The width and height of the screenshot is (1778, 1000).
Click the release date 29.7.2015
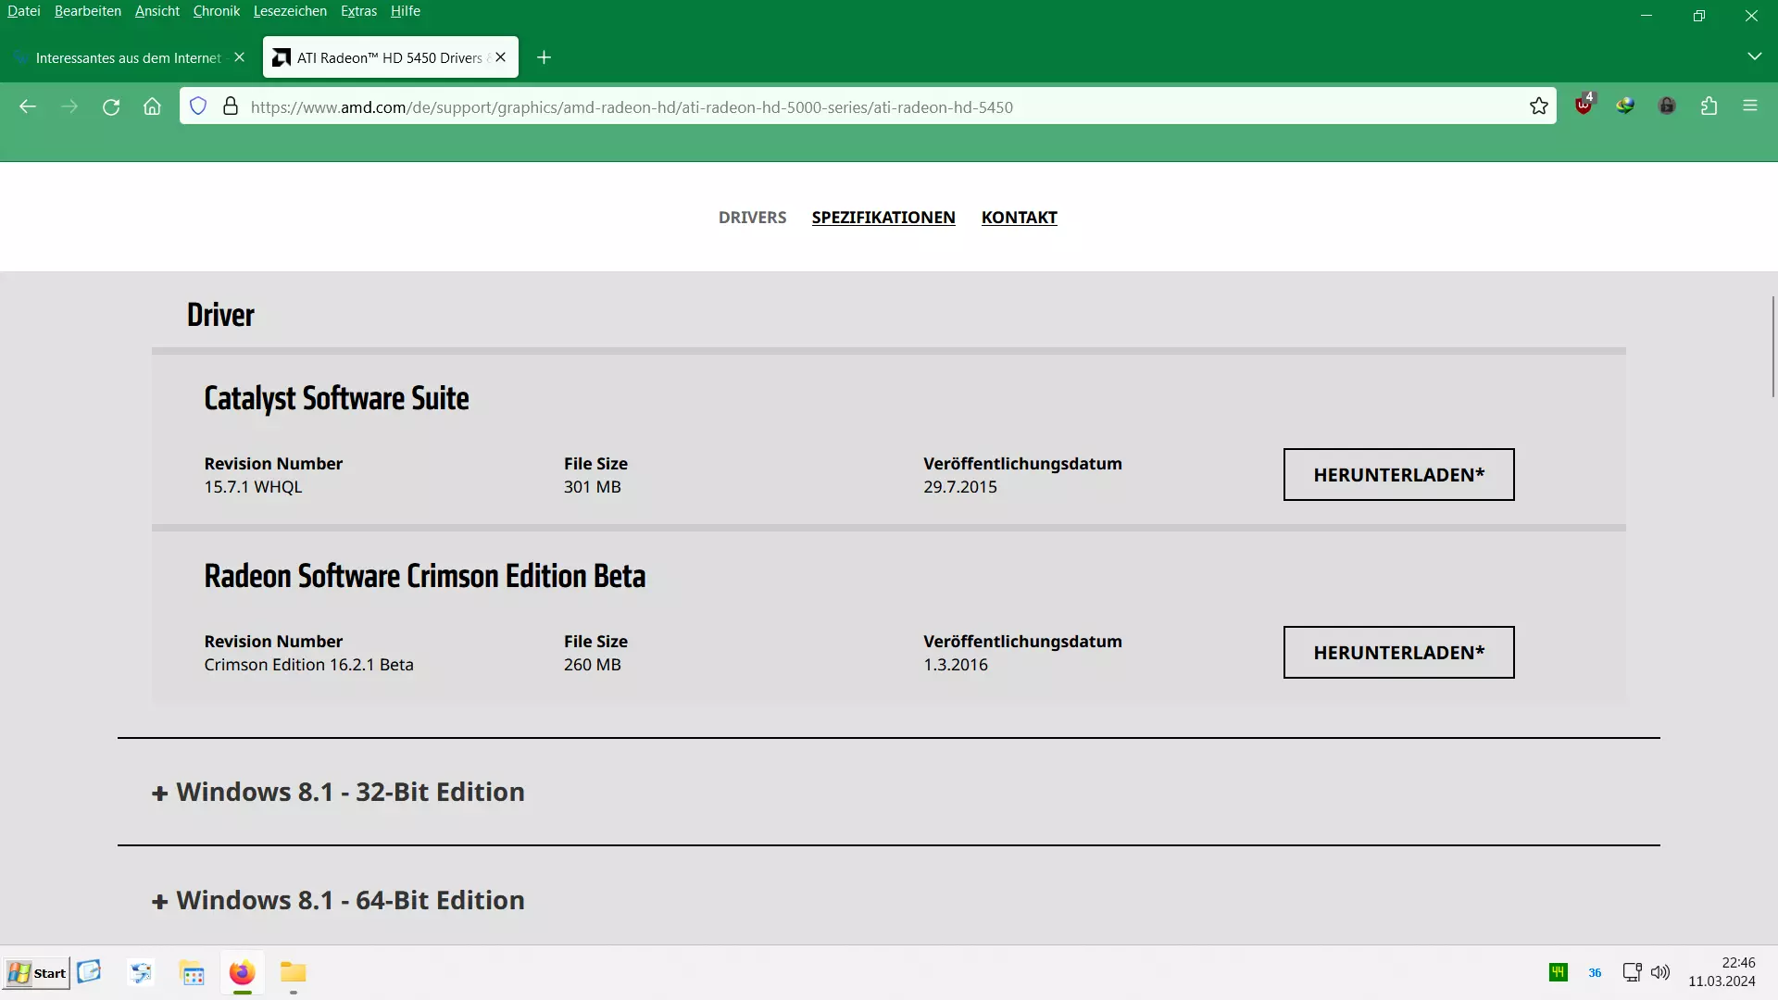coord(960,487)
